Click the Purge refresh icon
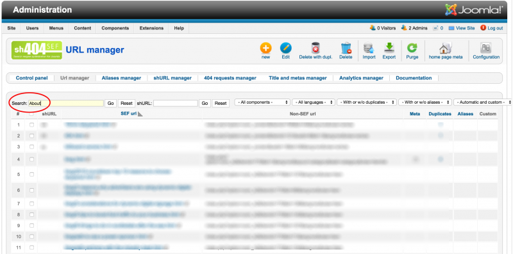Screen dimensions: 513x254 click(412, 49)
